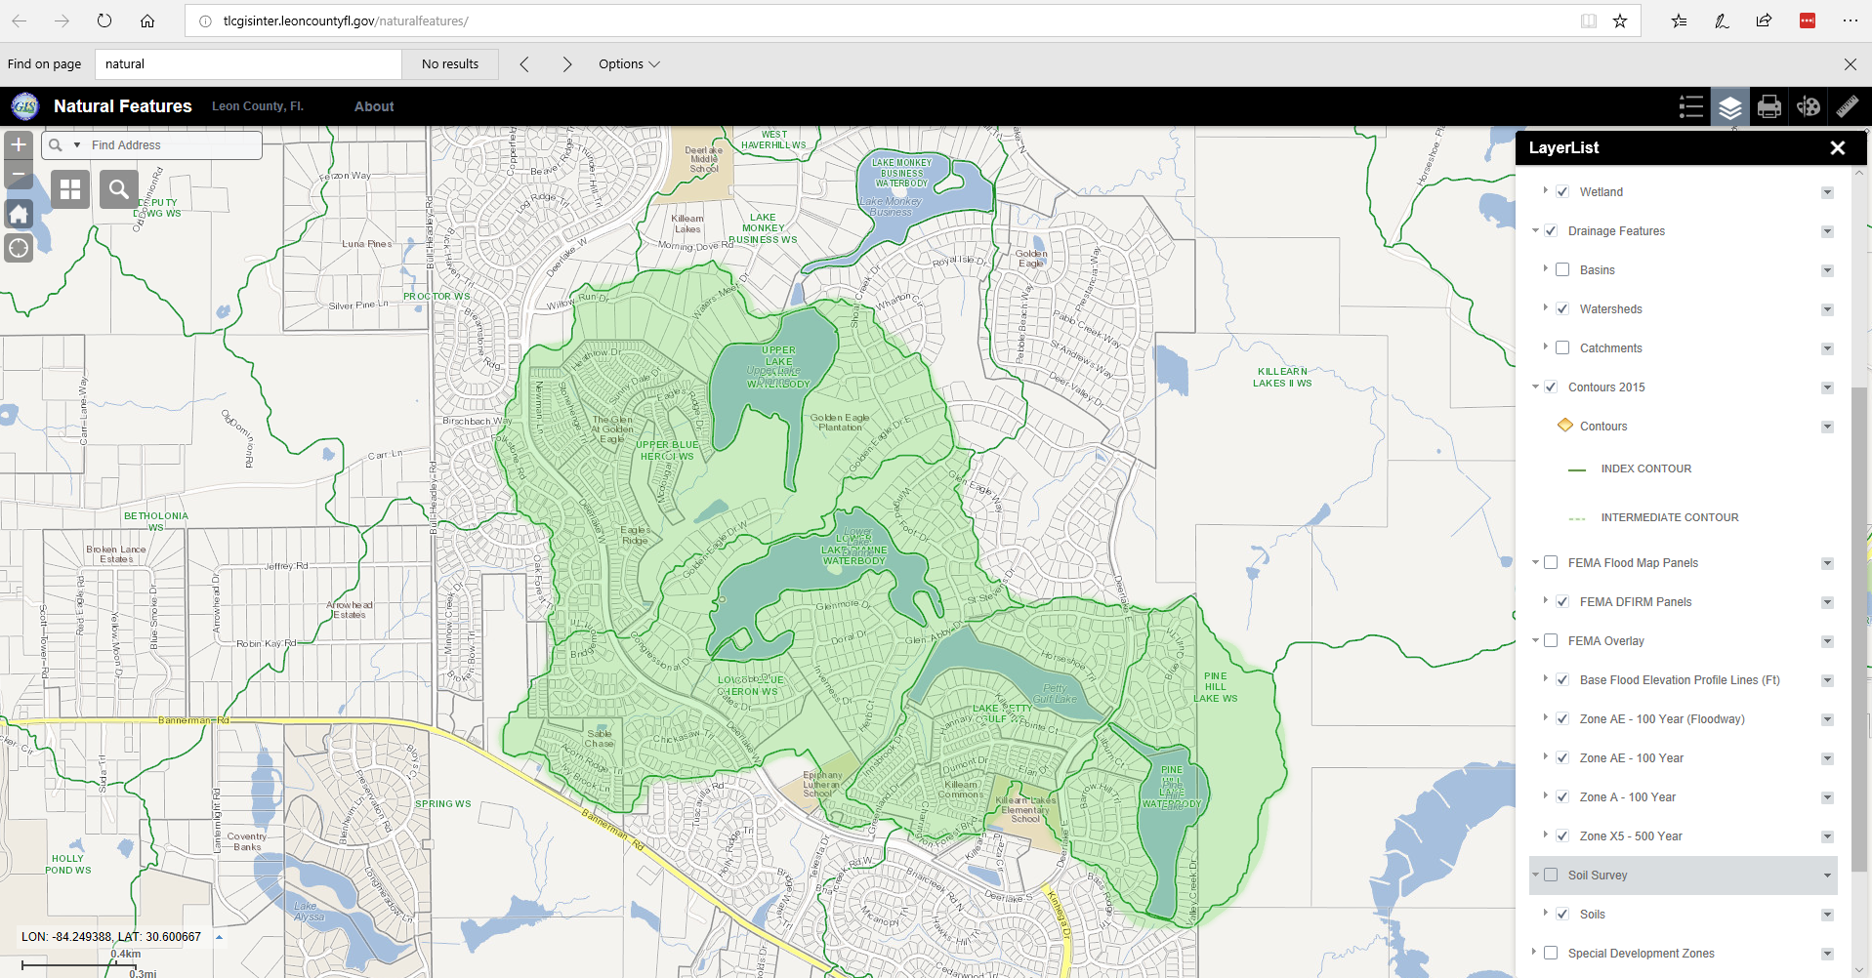The width and height of the screenshot is (1872, 978).
Task: Refresh the browser page
Action: click(104, 20)
